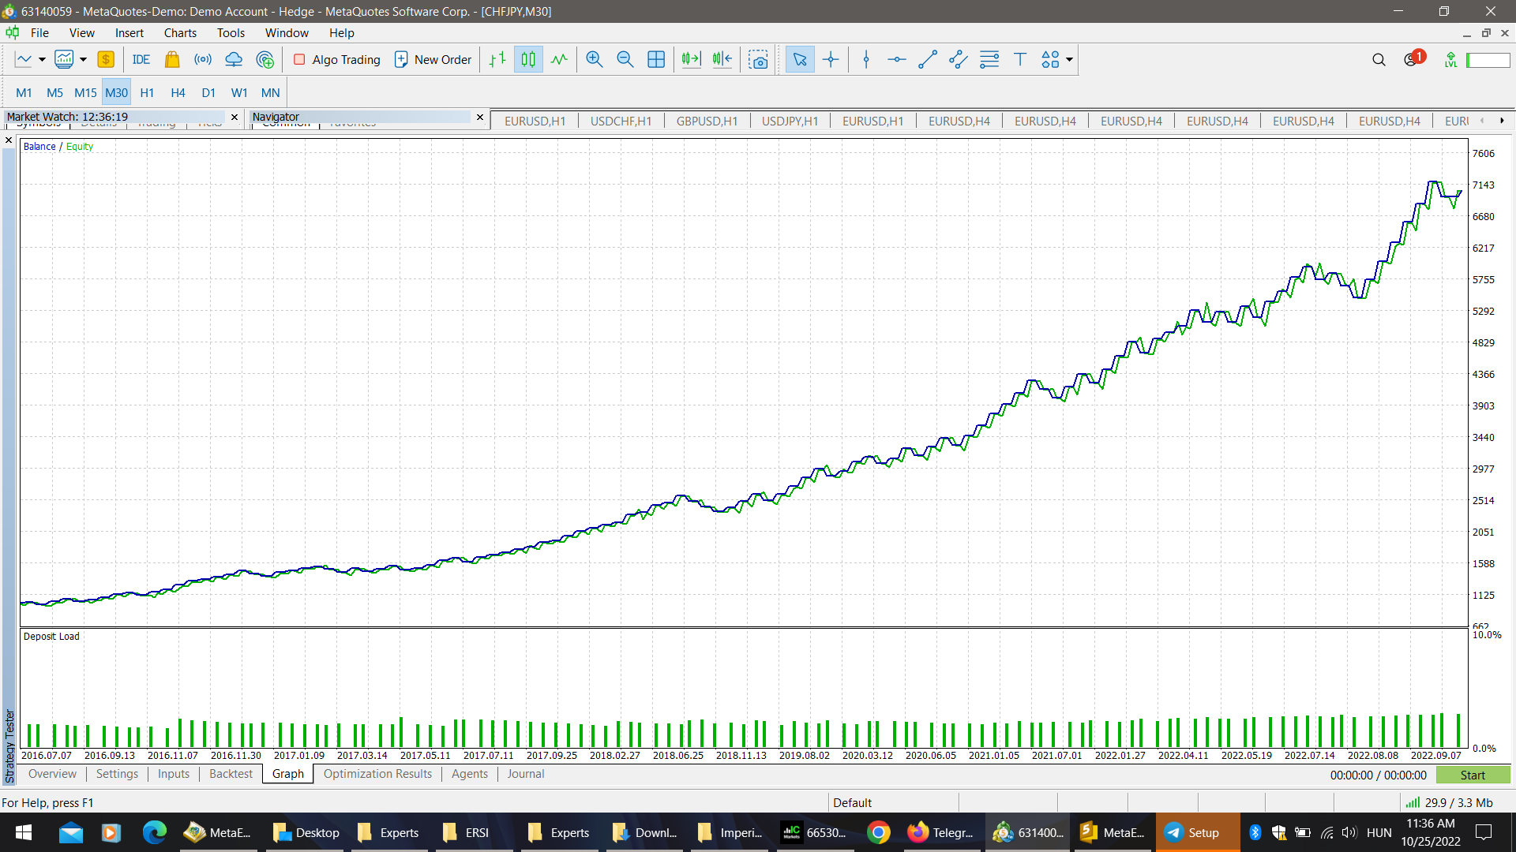
Task: Open the File menu
Action: pyautogui.click(x=39, y=32)
